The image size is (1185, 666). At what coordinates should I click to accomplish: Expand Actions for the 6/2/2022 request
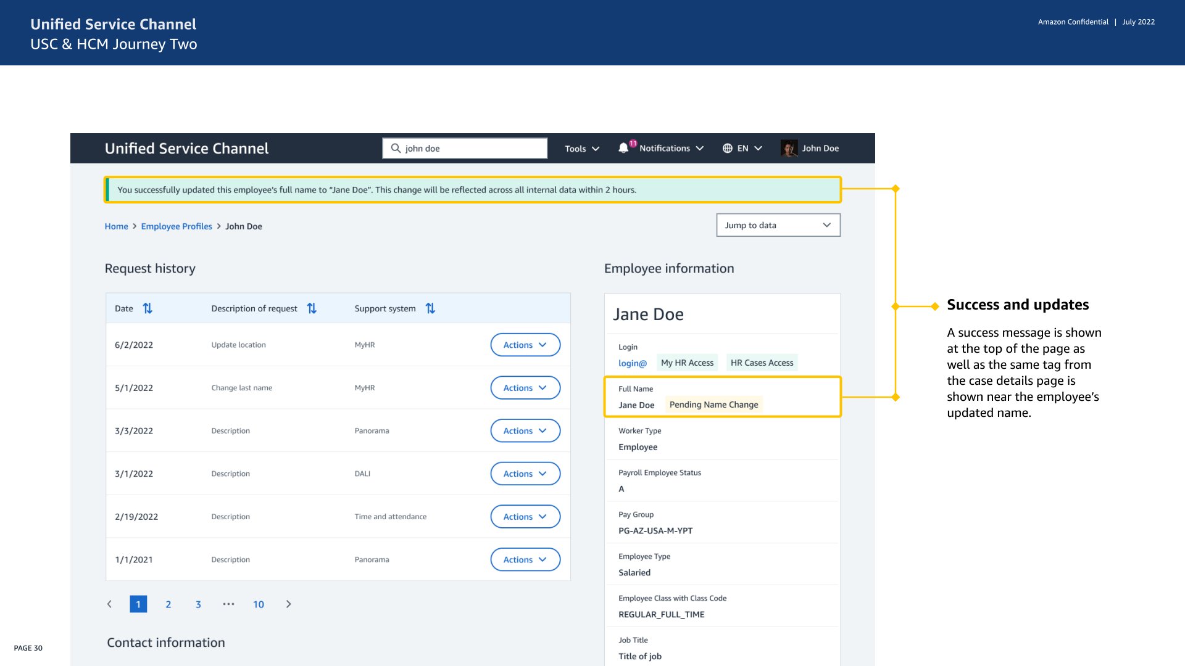525,345
